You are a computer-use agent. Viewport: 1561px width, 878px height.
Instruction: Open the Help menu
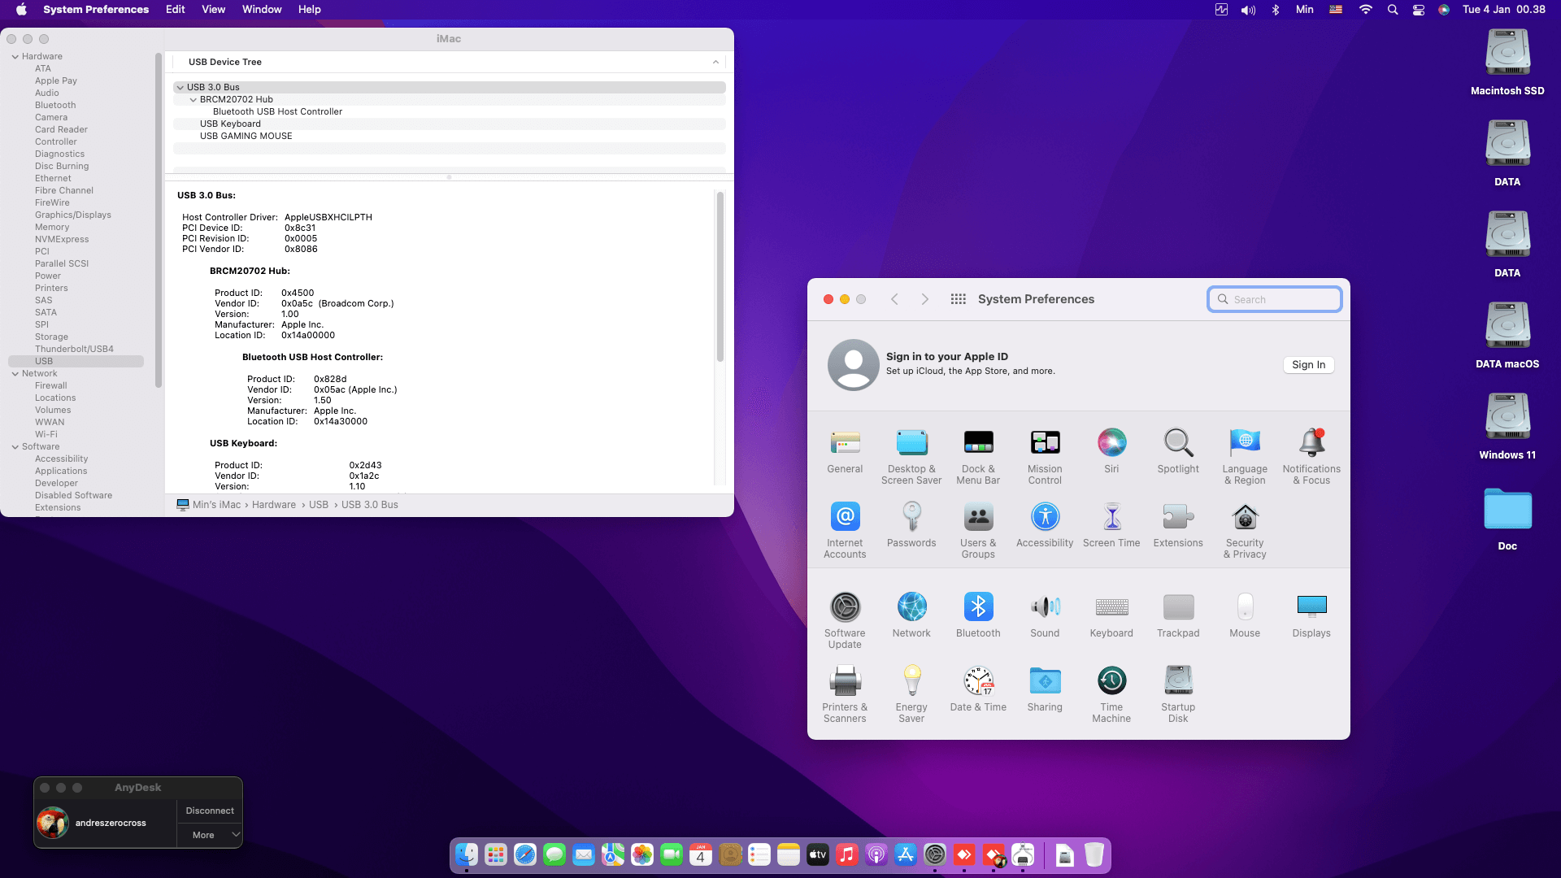(x=309, y=10)
